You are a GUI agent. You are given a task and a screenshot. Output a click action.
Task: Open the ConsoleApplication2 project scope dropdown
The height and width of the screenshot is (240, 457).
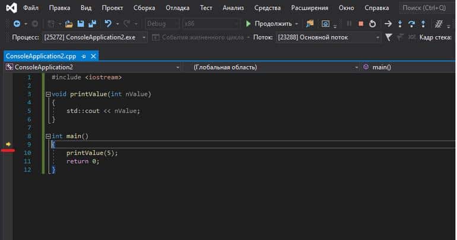click(x=177, y=67)
